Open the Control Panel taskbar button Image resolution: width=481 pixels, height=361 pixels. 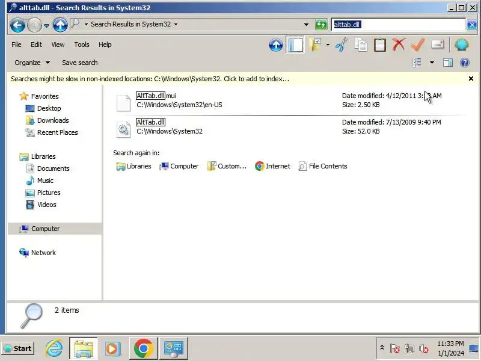click(x=173, y=348)
